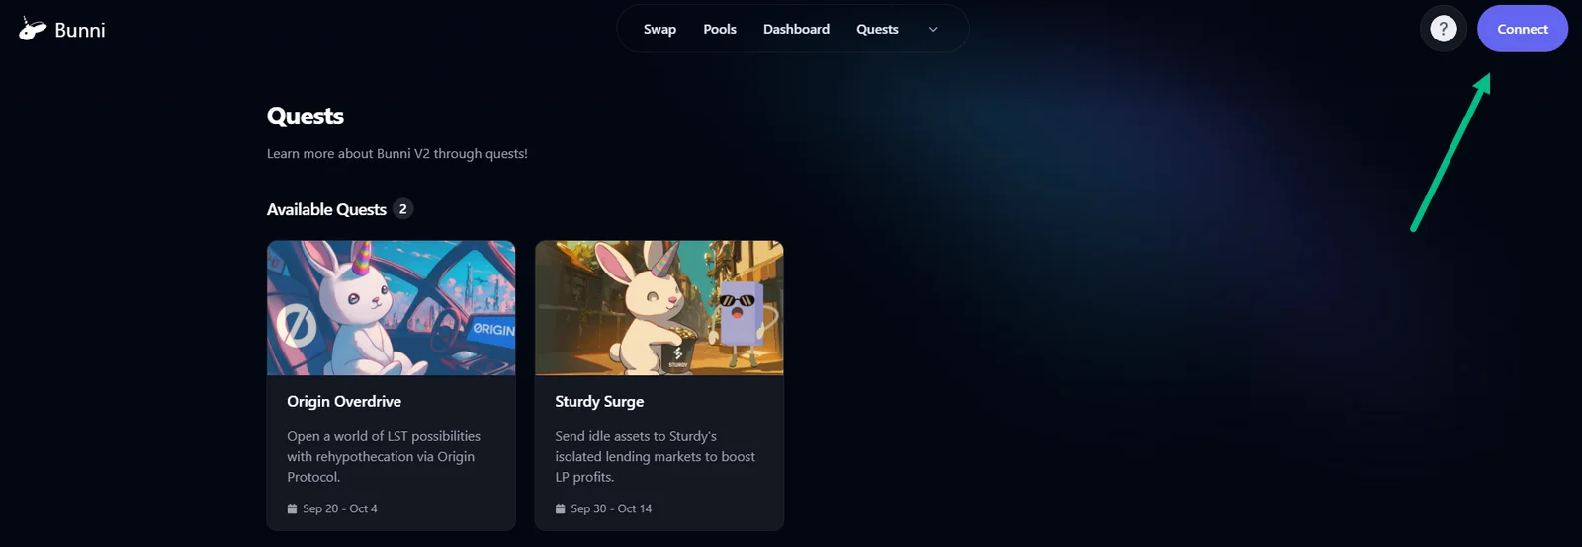Click the Origin Overdrive description text
Viewport: 1582px width, 547px height.
point(384,456)
